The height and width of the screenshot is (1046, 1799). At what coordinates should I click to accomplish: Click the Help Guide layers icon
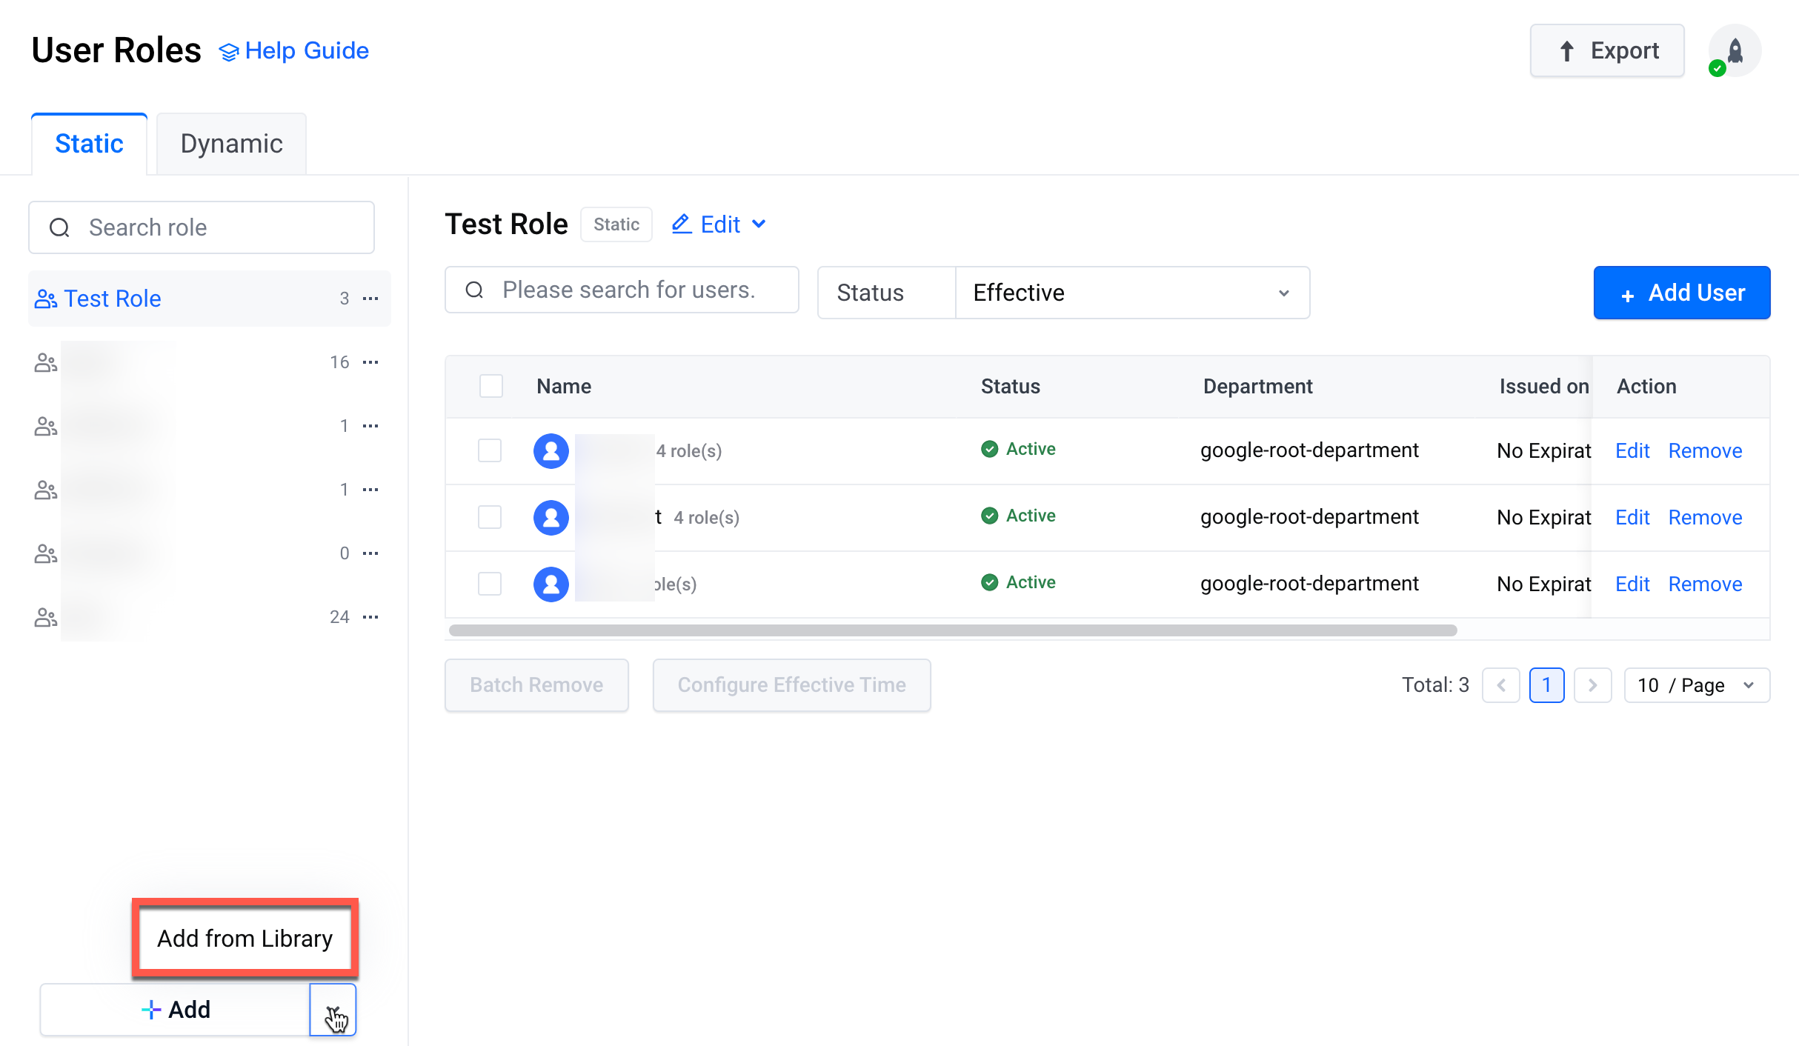click(x=229, y=52)
